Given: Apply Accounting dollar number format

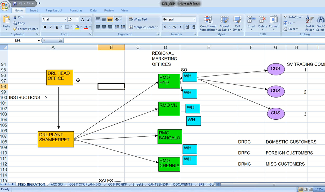Looking at the screenshot, I should coord(165,27).
